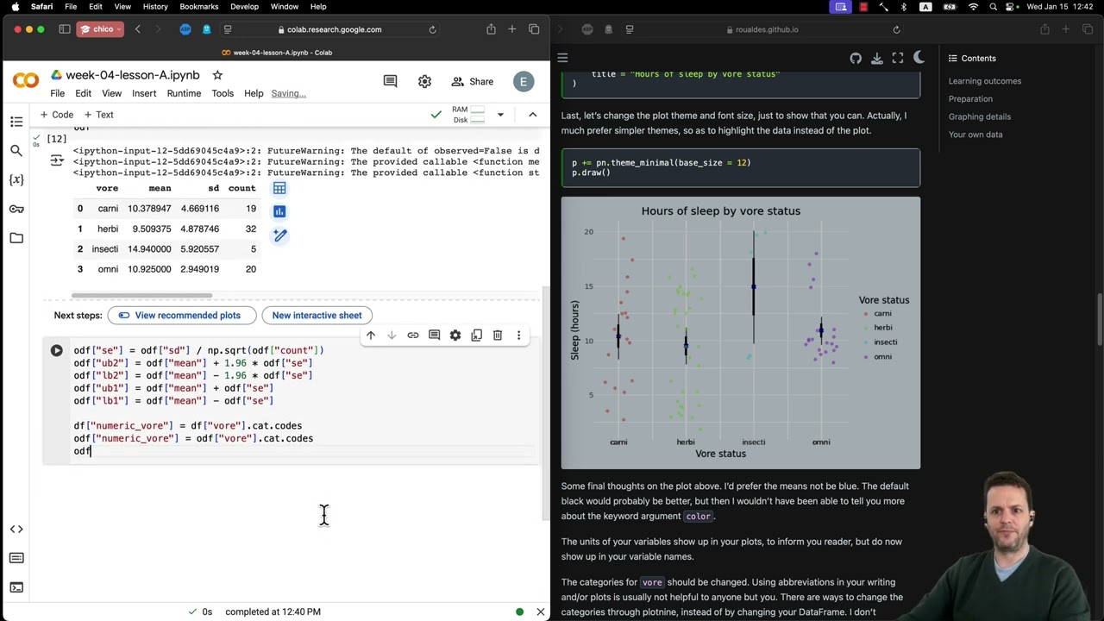Add a comment to the cell
Viewport: 1104px width, 621px height.
434,336
